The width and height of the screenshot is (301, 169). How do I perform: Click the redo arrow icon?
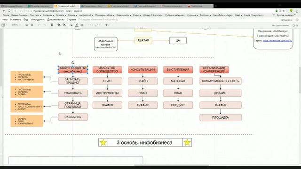click(x=45, y=25)
